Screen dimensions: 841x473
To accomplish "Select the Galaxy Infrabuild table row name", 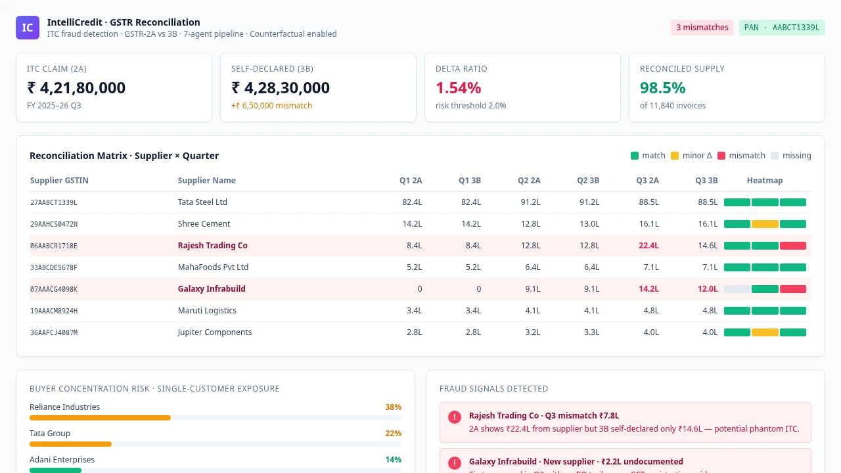I will click(x=212, y=289).
